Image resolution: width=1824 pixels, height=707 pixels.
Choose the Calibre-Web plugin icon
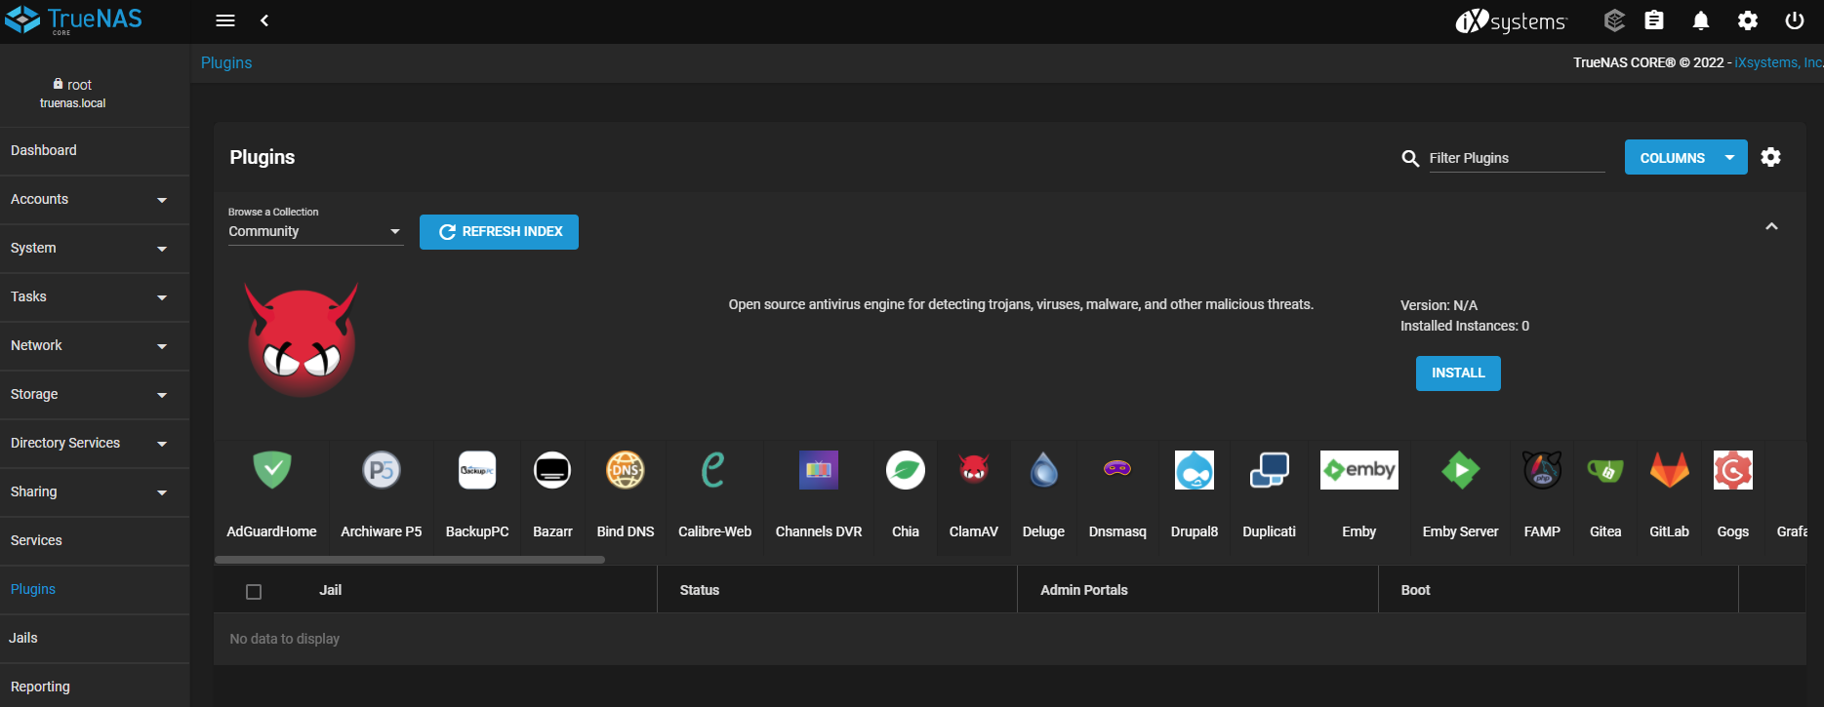714,470
